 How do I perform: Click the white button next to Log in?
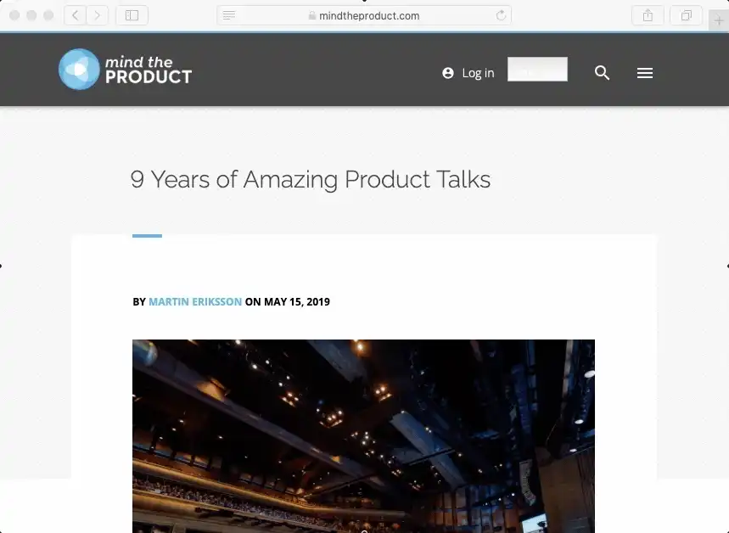(537, 70)
